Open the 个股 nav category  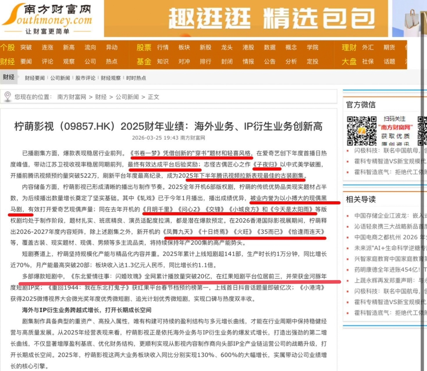[x=8, y=47]
